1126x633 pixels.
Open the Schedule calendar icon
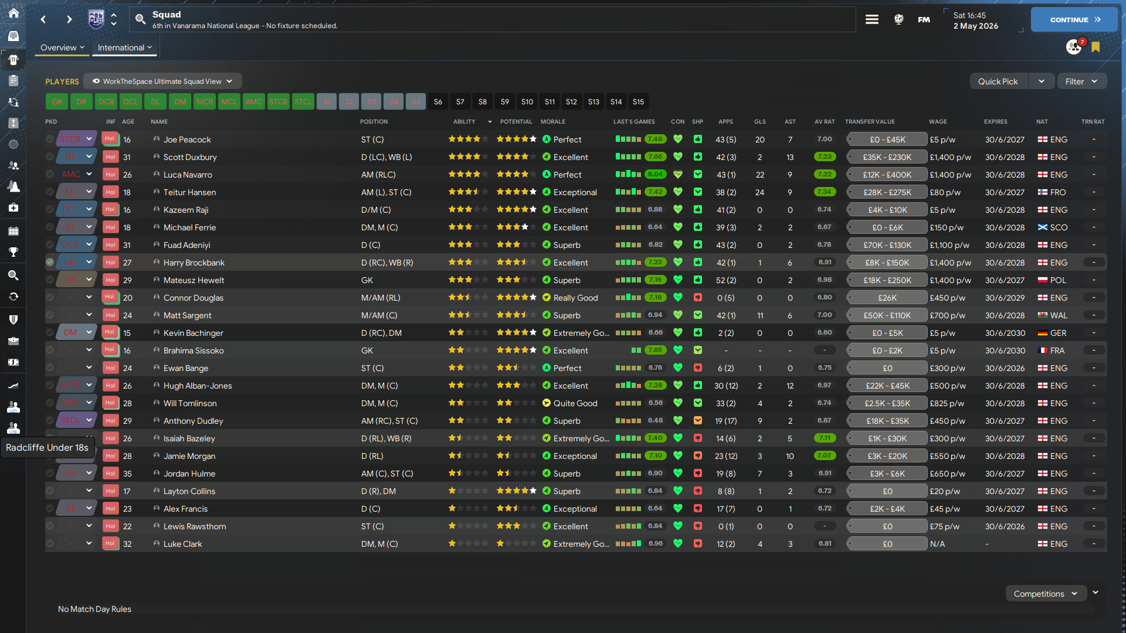click(13, 231)
